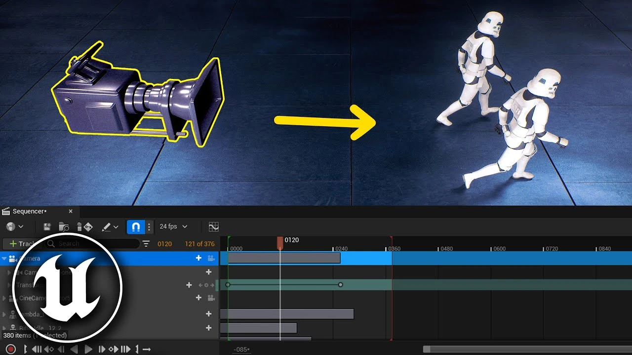
Task: Open the curve editor icon
Action: (213, 227)
